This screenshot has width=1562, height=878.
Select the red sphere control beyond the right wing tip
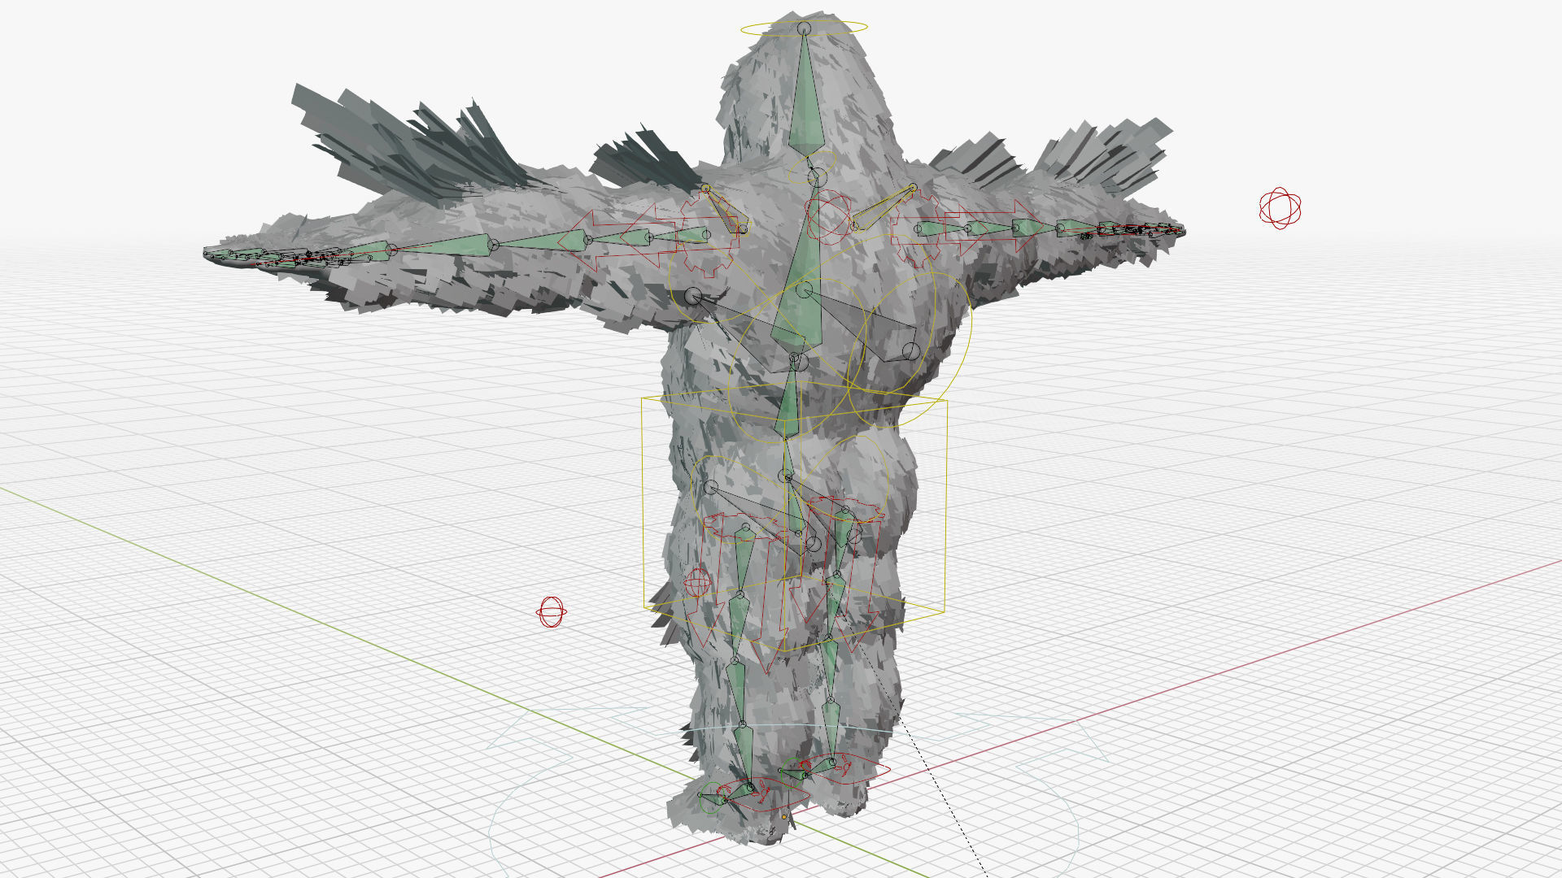1280,208
